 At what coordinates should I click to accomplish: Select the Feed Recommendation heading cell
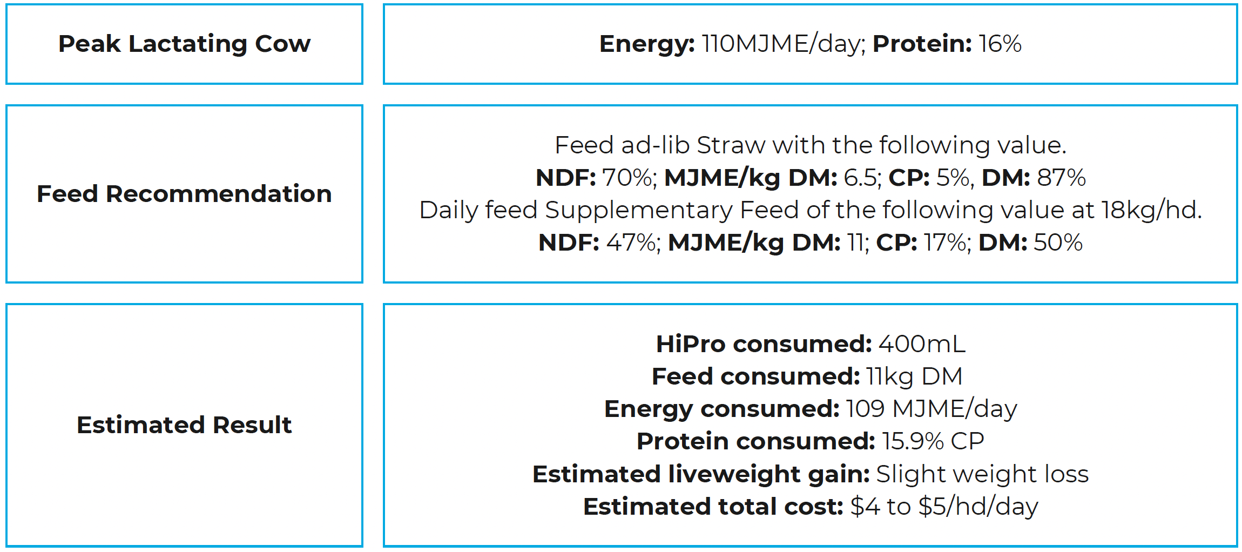pos(184,193)
